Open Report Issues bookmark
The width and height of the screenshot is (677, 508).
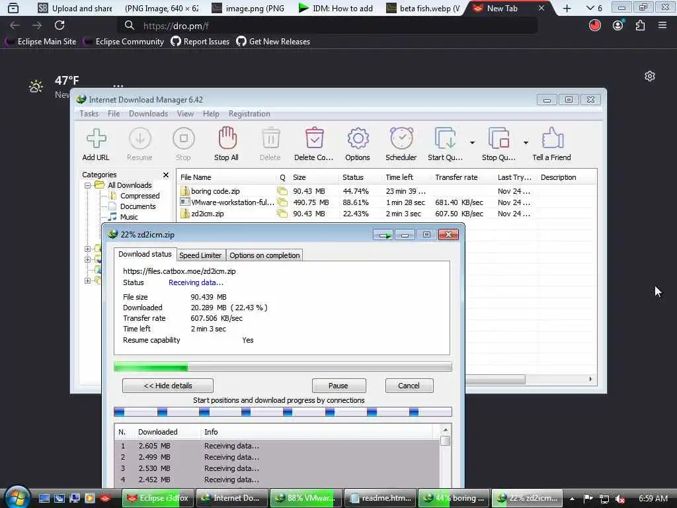pyautogui.click(x=200, y=42)
